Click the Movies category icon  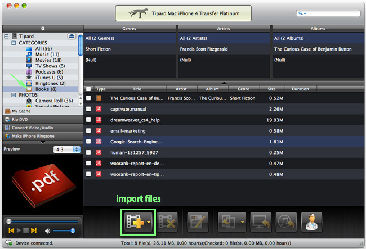pos(29,60)
